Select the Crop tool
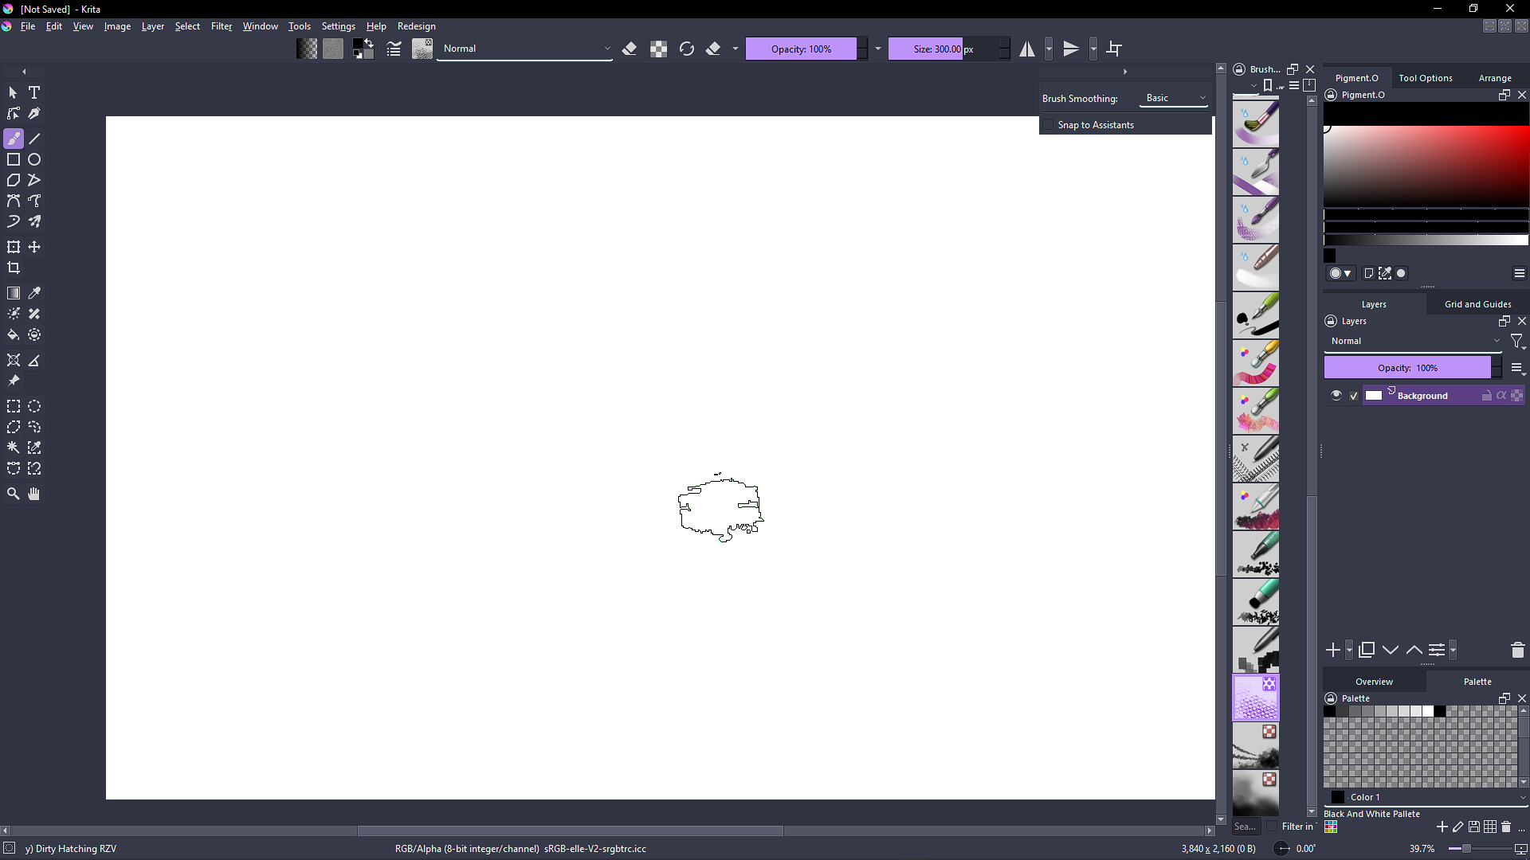This screenshot has height=860, width=1530. click(x=14, y=268)
